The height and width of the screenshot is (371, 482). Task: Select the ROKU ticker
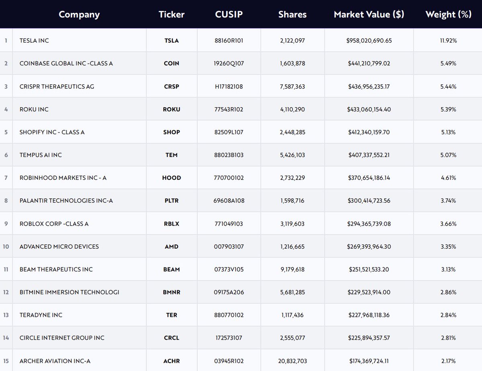point(172,109)
